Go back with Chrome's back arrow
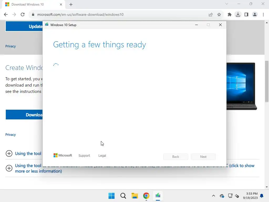269x202 pixels. pyautogui.click(x=6, y=15)
